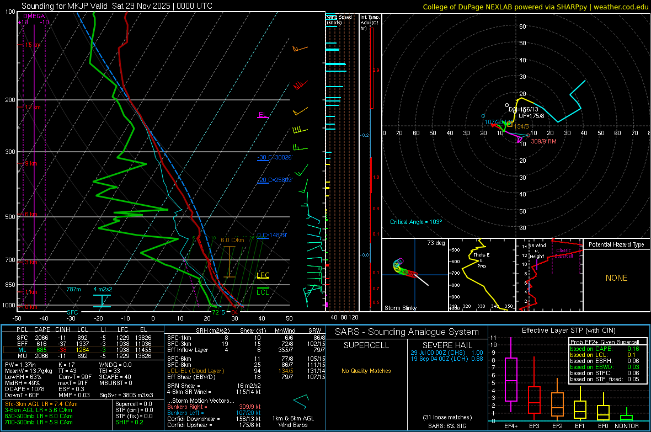
Task: Click the "SARS - Sounding Analogue System" title
Action: click(407, 332)
